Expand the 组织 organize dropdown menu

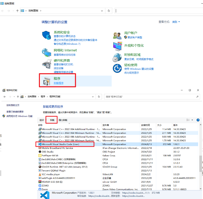[x=42, y=120]
